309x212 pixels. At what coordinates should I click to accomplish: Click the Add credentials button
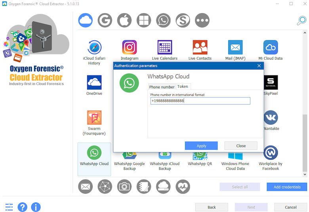(287, 187)
